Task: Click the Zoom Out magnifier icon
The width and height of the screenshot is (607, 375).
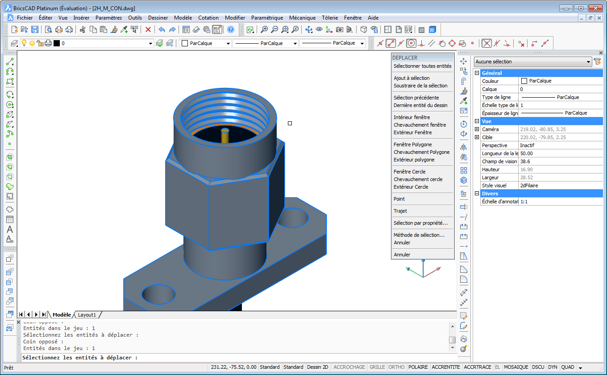Action: pos(274,29)
